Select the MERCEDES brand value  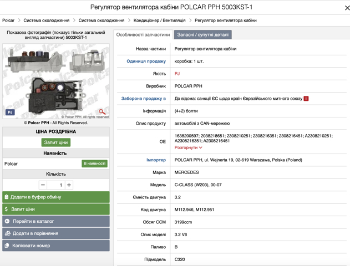[186, 172]
